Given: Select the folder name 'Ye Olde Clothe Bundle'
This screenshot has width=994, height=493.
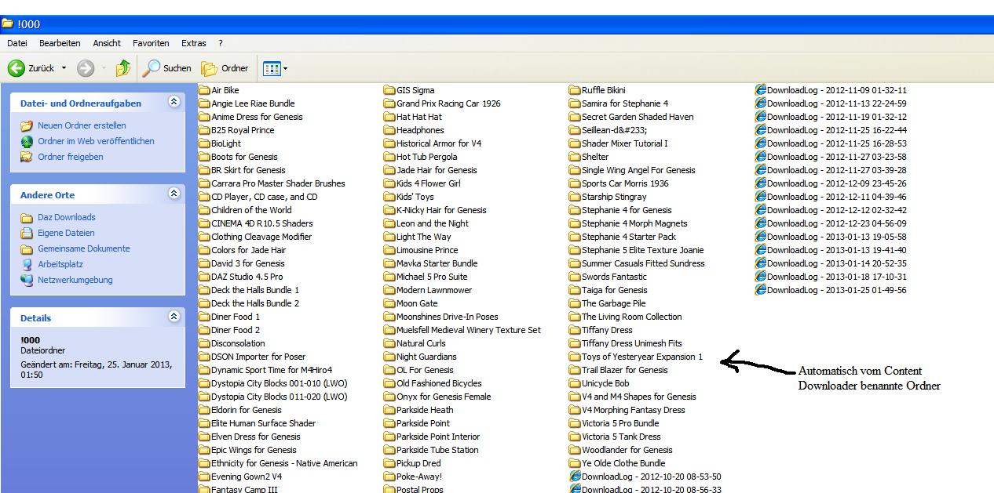Looking at the screenshot, I should click(x=623, y=463).
